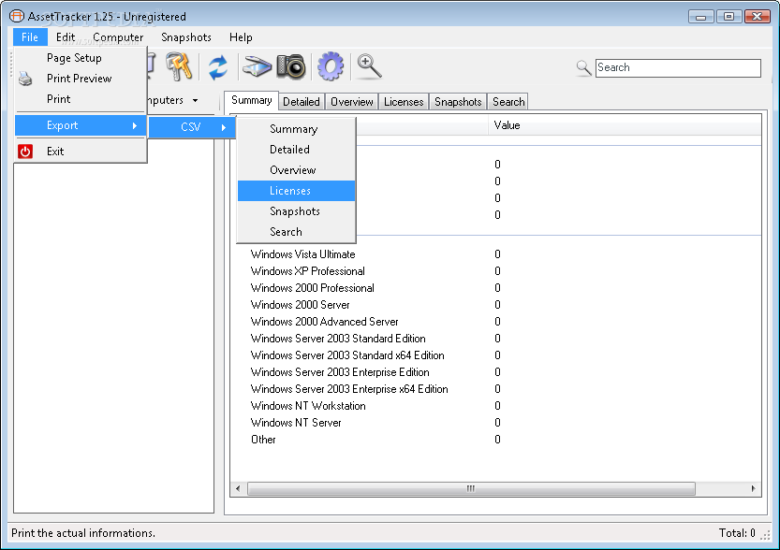
Task: Switch to the Search tab
Action: click(x=508, y=102)
